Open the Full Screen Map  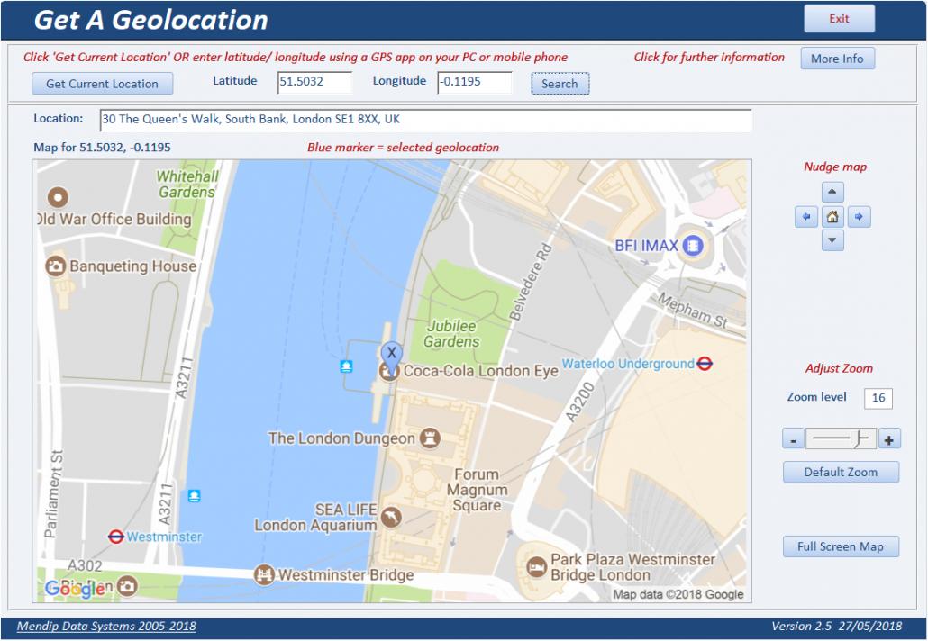(x=841, y=546)
